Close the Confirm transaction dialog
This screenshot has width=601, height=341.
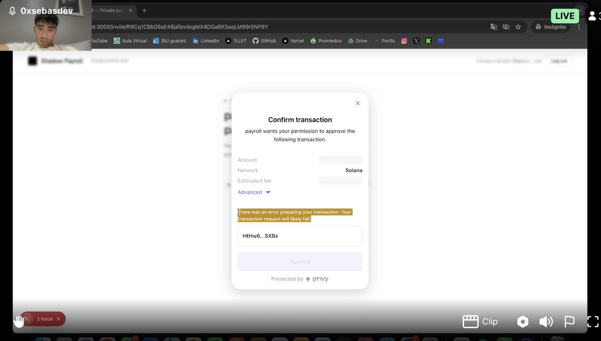pyautogui.click(x=358, y=103)
